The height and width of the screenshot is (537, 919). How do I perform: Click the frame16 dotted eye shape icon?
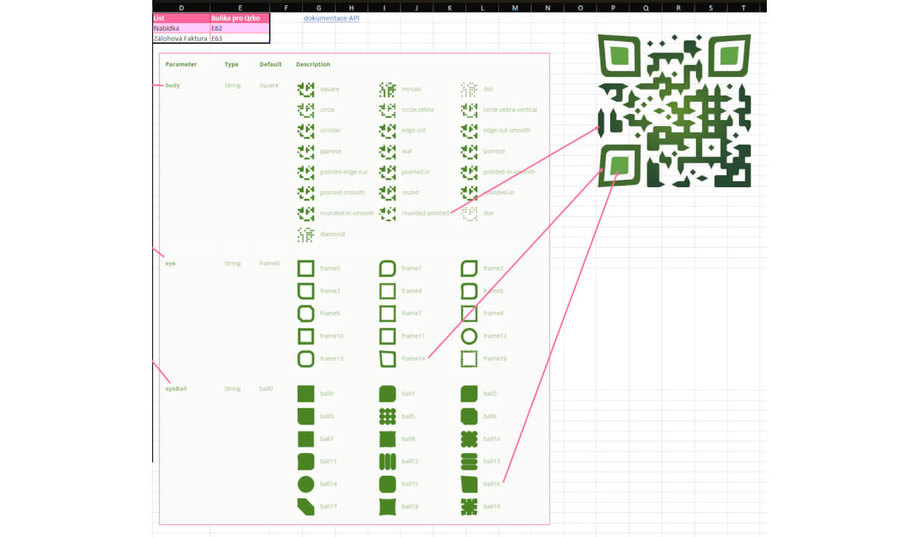pos(469,359)
